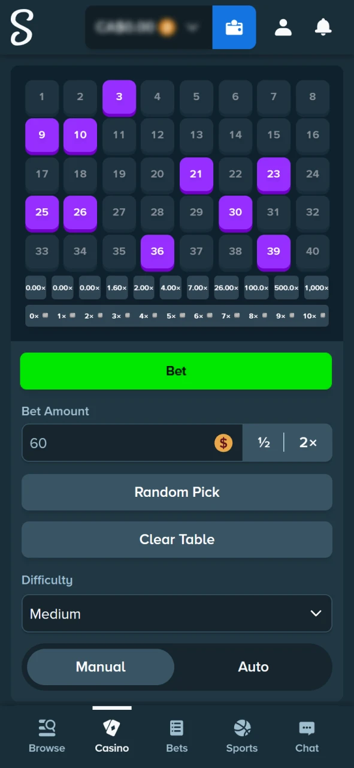Click the dollar coin icon in bet field
This screenshot has height=768, width=354.
(x=223, y=443)
